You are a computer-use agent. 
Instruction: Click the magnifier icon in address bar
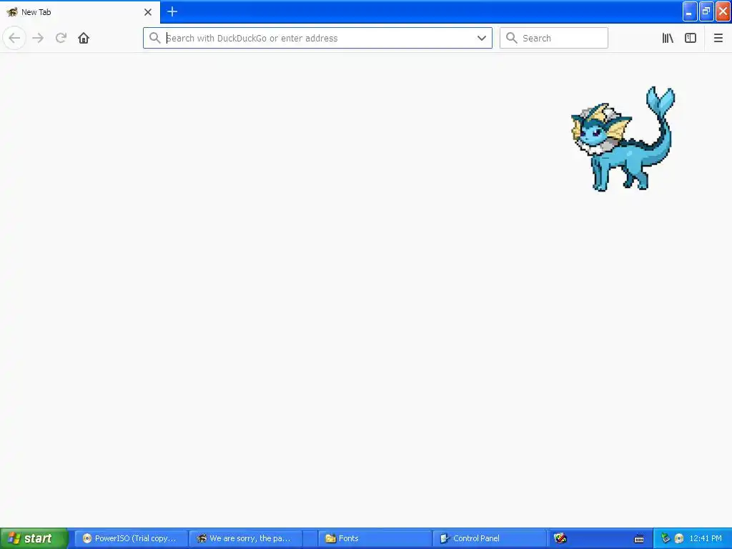coord(154,38)
